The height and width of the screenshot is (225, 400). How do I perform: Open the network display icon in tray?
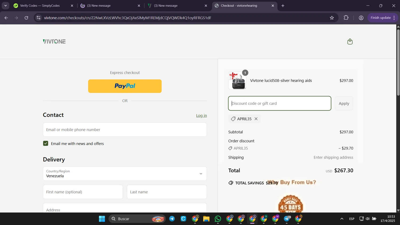click(x=361, y=219)
